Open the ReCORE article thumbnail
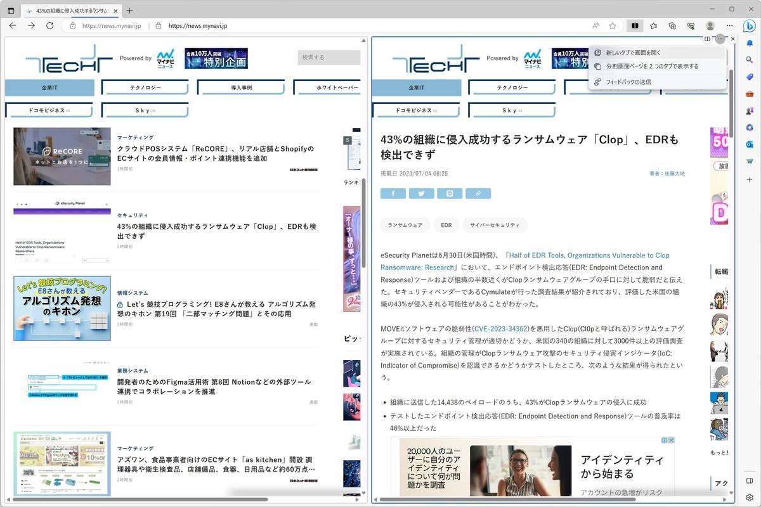This screenshot has width=761, height=507. (x=62, y=157)
